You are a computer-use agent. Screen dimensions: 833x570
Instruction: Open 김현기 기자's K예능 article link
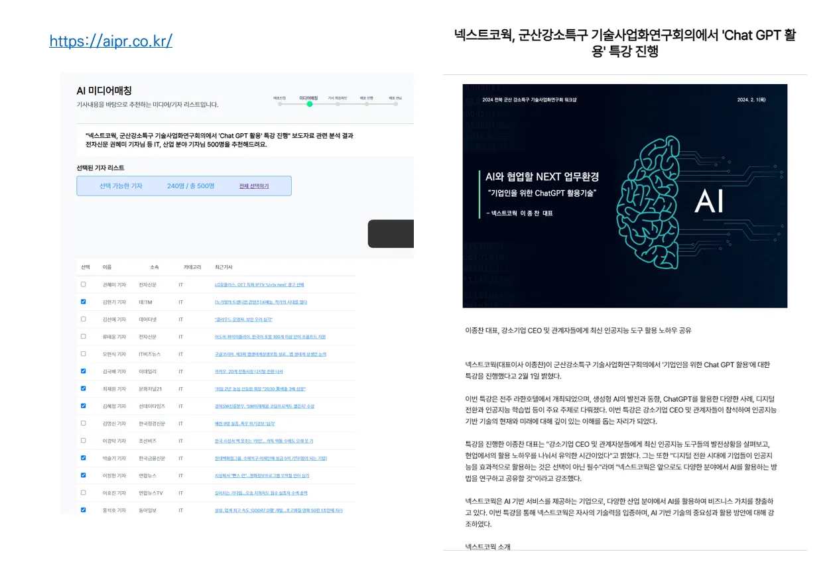(261, 302)
